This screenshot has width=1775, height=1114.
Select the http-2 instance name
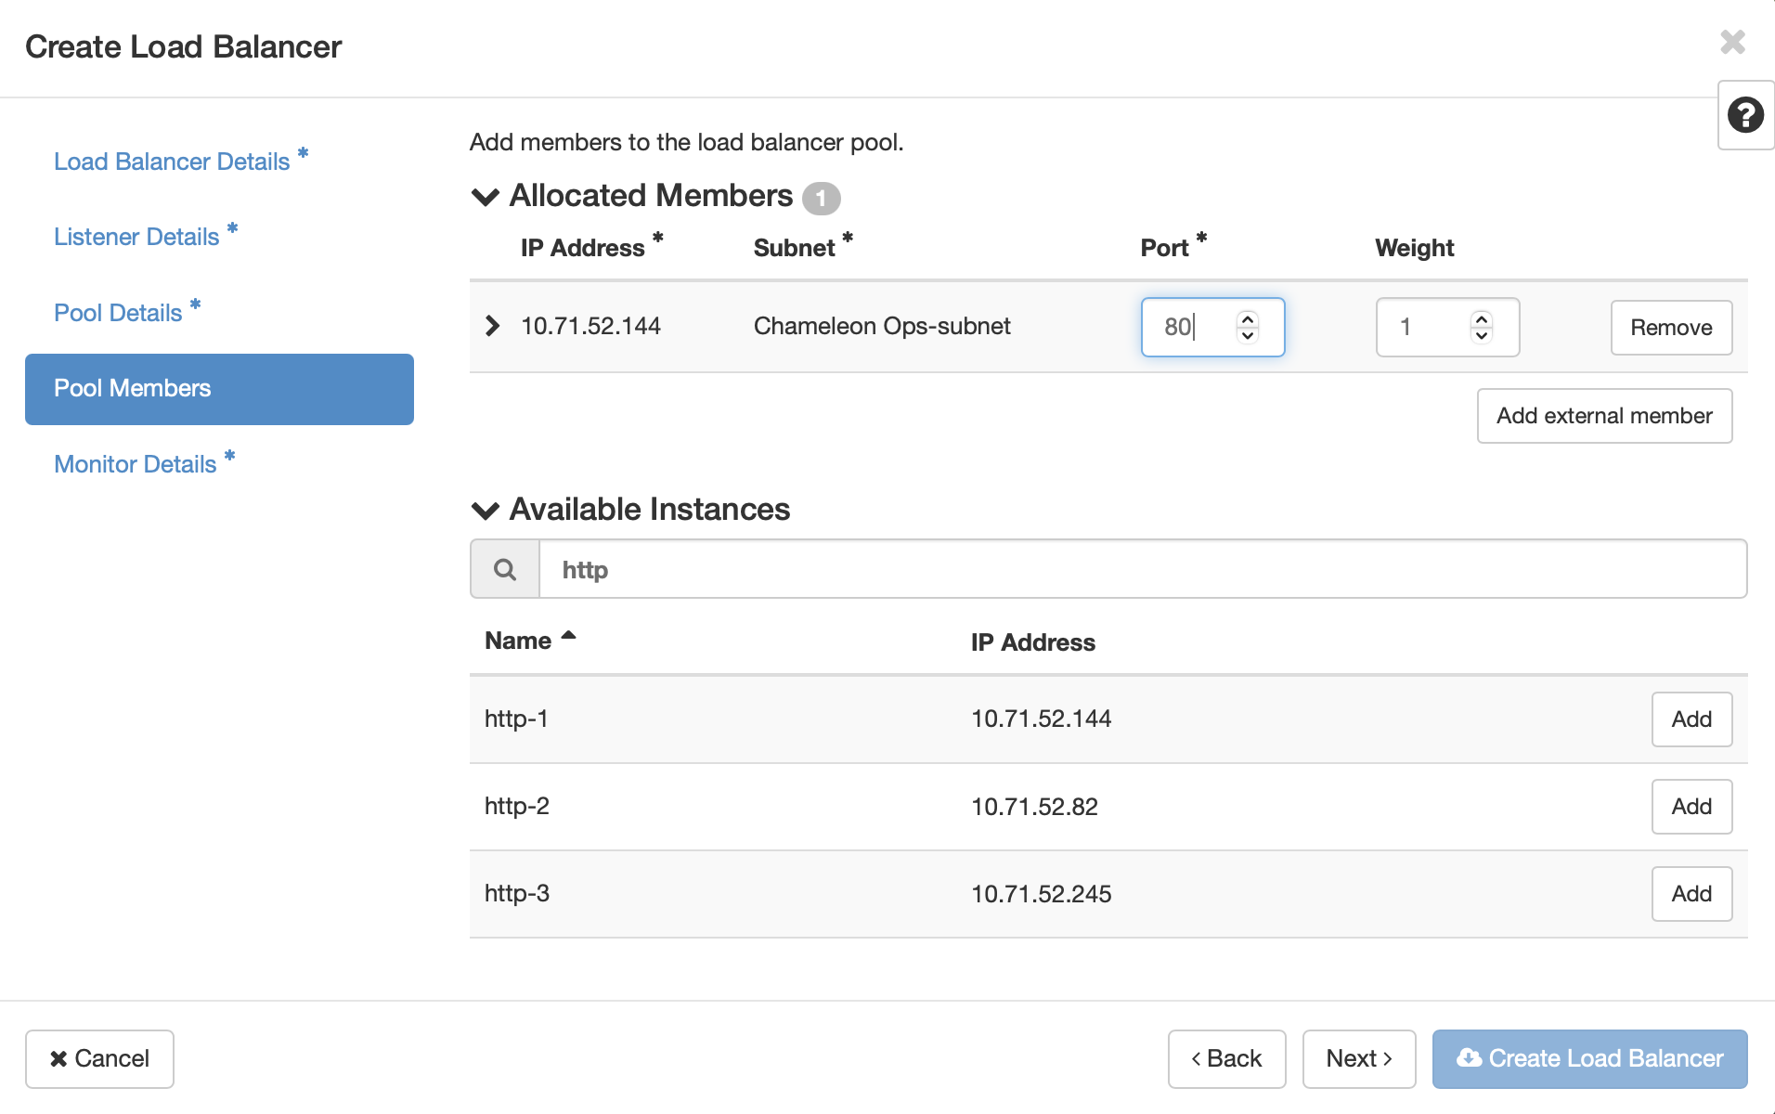point(517,806)
